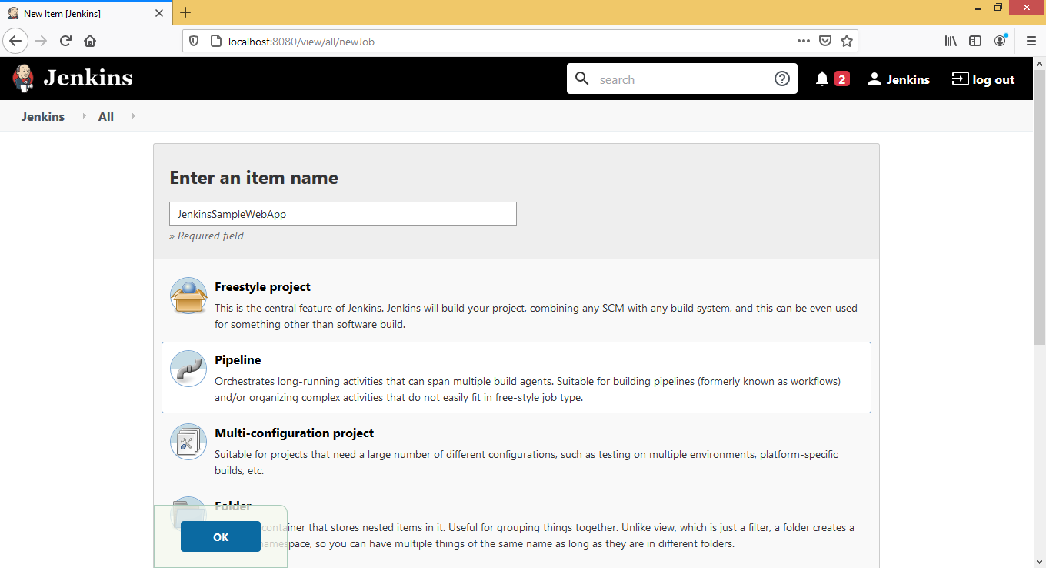Bookmark this page with star icon

coord(846,41)
